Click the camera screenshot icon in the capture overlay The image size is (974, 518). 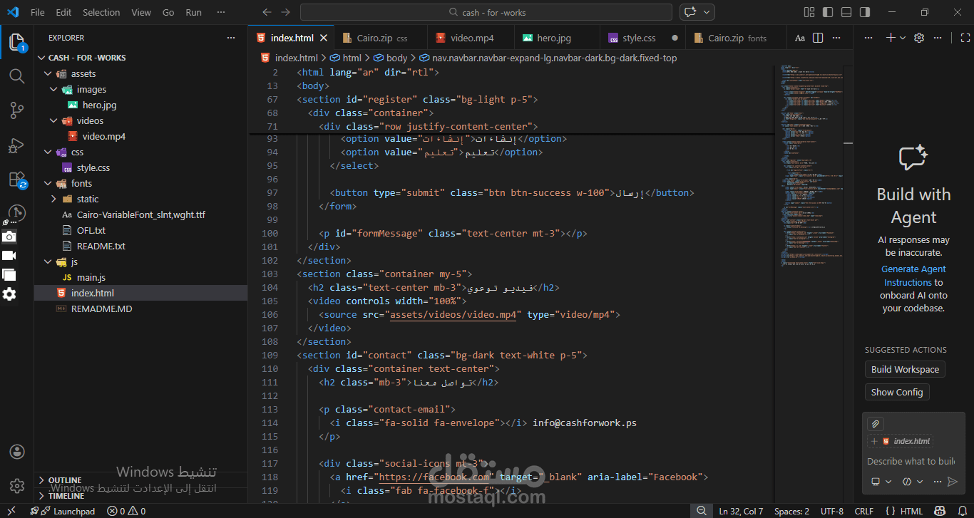pyautogui.click(x=9, y=237)
